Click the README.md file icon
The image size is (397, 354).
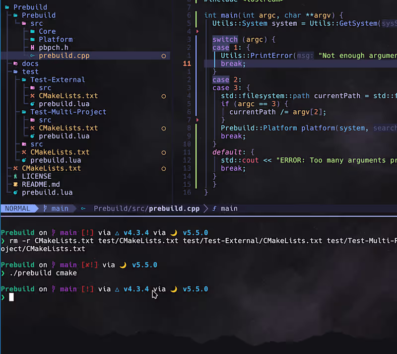pyautogui.click(x=15, y=185)
